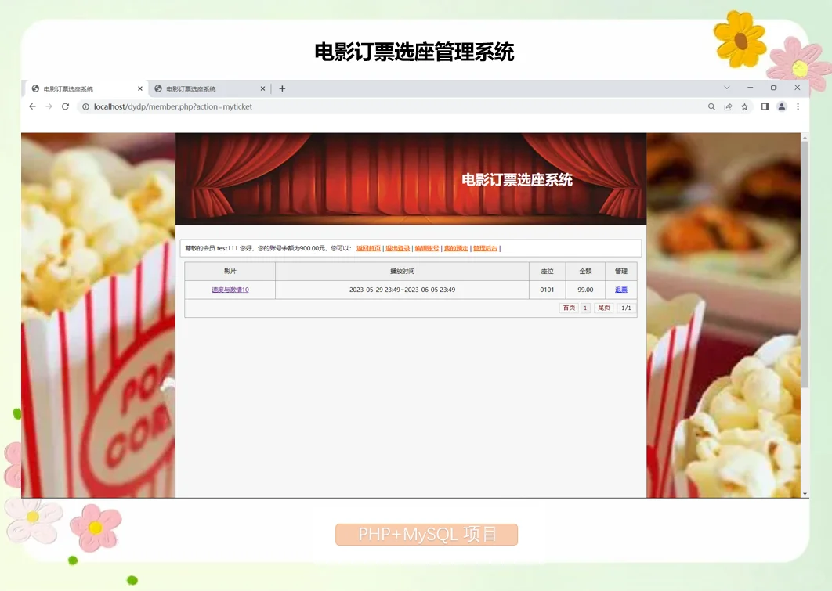Click the browser back arrow

point(31,106)
